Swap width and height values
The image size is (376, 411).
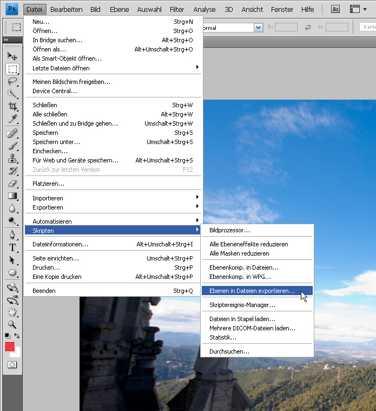(x=308, y=27)
